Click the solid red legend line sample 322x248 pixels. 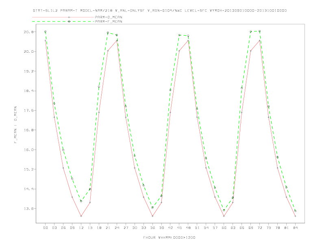pos(63,17)
